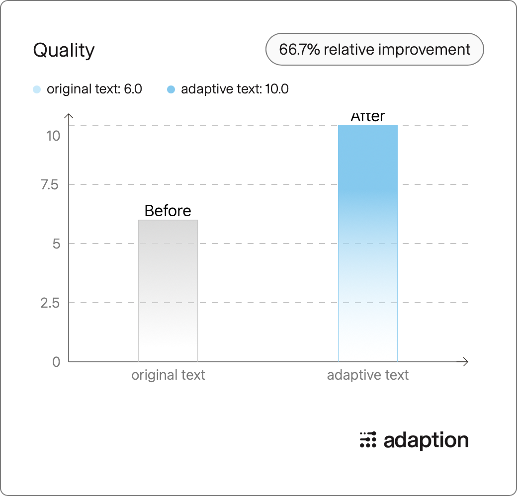517x496 pixels.
Task: Click the After label above blue bar
Action: pyautogui.click(x=368, y=117)
